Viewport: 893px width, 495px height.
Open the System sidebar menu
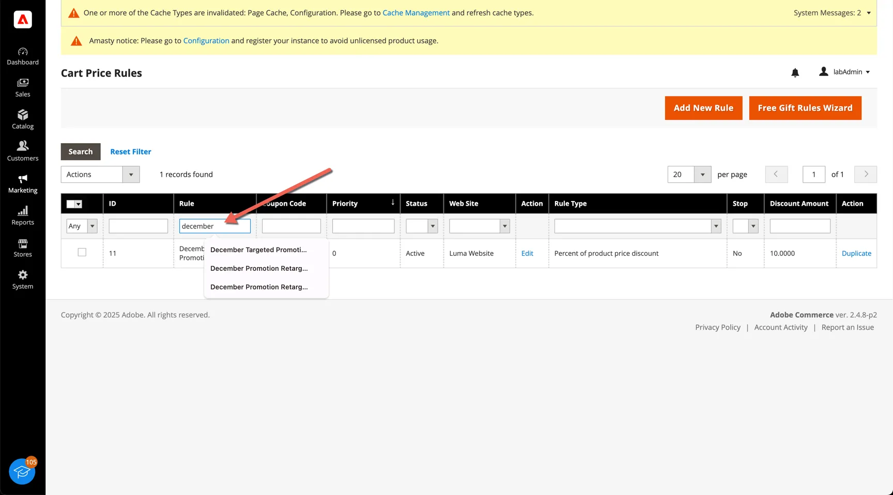(23, 281)
